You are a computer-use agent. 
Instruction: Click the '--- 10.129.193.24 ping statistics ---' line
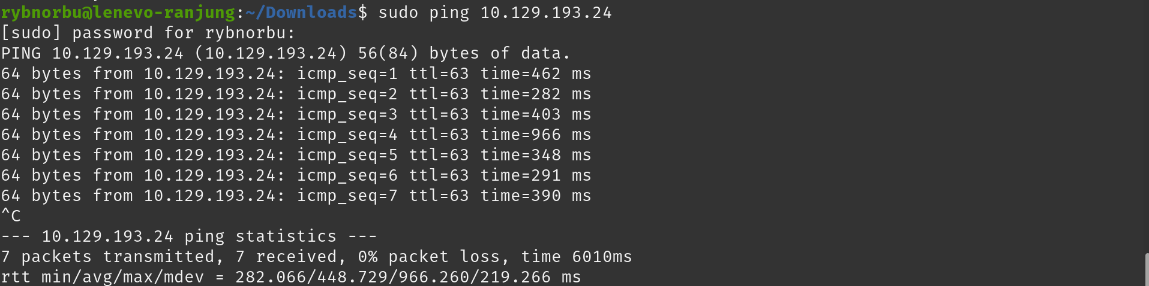tap(189, 236)
